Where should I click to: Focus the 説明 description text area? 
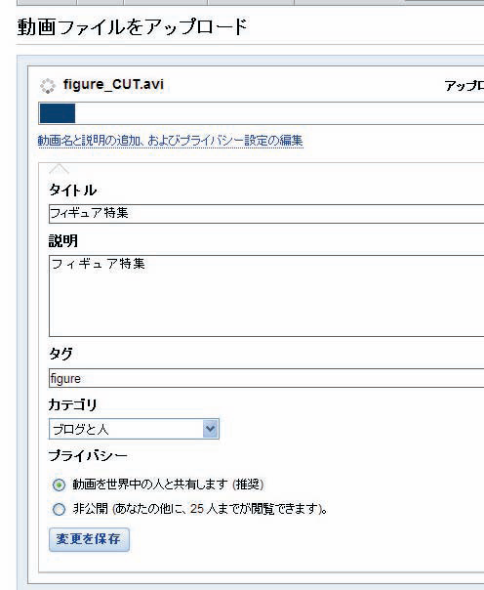(x=266, y=296)
